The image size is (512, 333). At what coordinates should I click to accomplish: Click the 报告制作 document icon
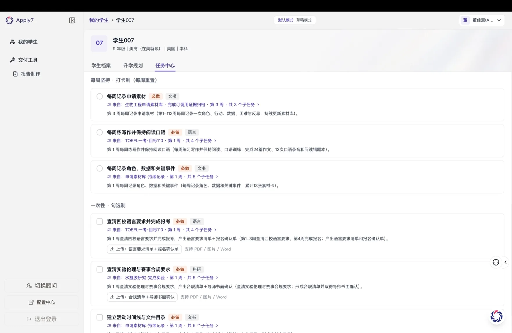pyautogui.click(x=15, y=74)
